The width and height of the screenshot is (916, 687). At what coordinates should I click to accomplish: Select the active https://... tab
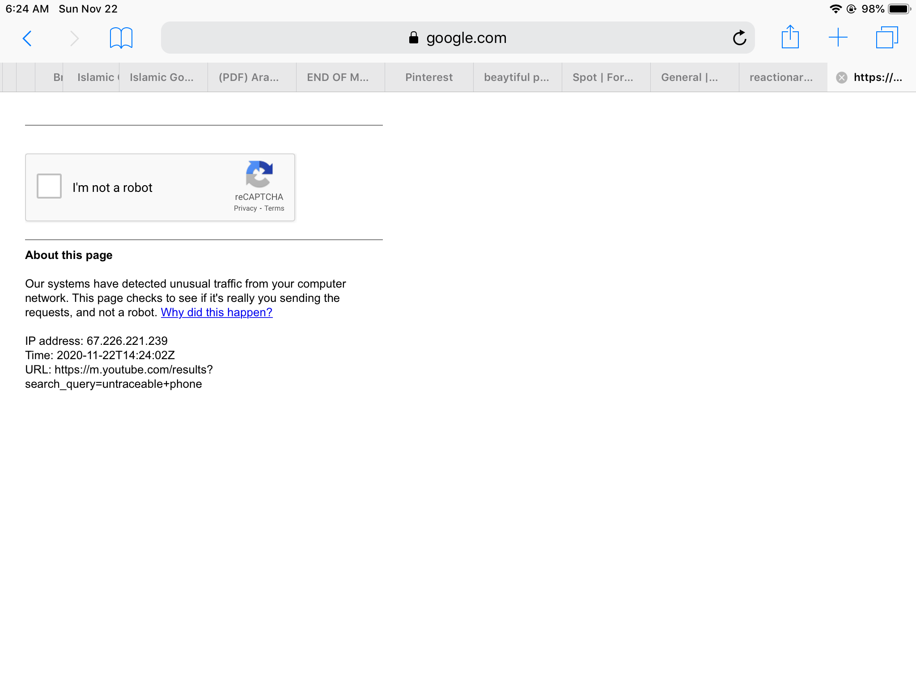click(872, 77)
